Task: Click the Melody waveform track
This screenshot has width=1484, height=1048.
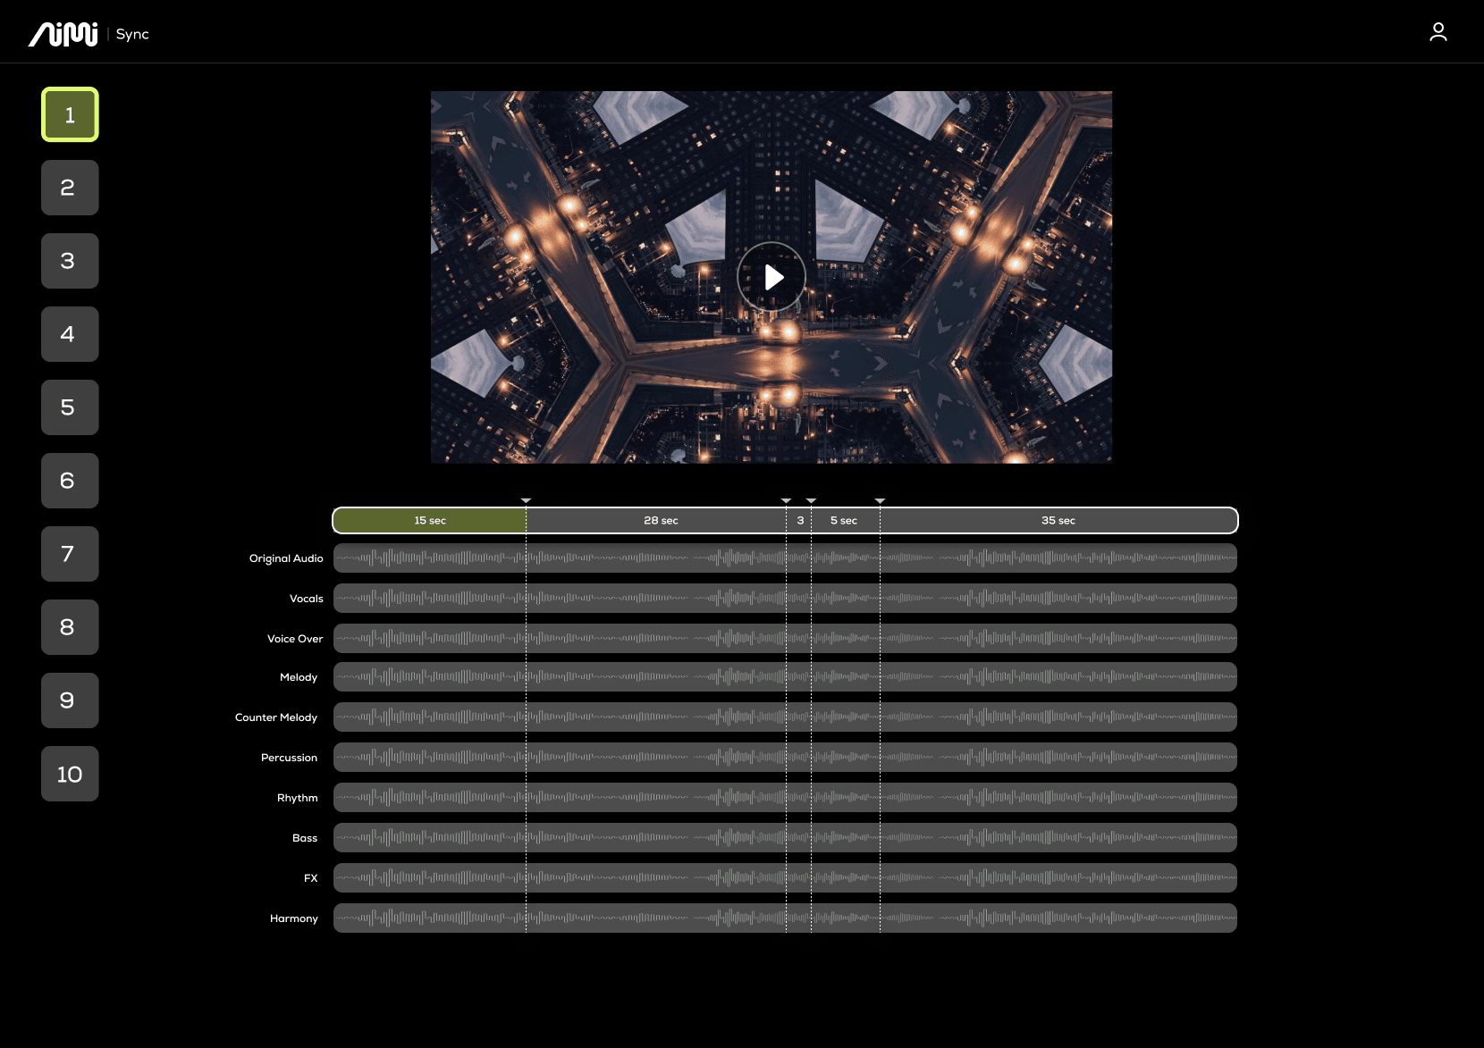Action: tap(785, 677)
